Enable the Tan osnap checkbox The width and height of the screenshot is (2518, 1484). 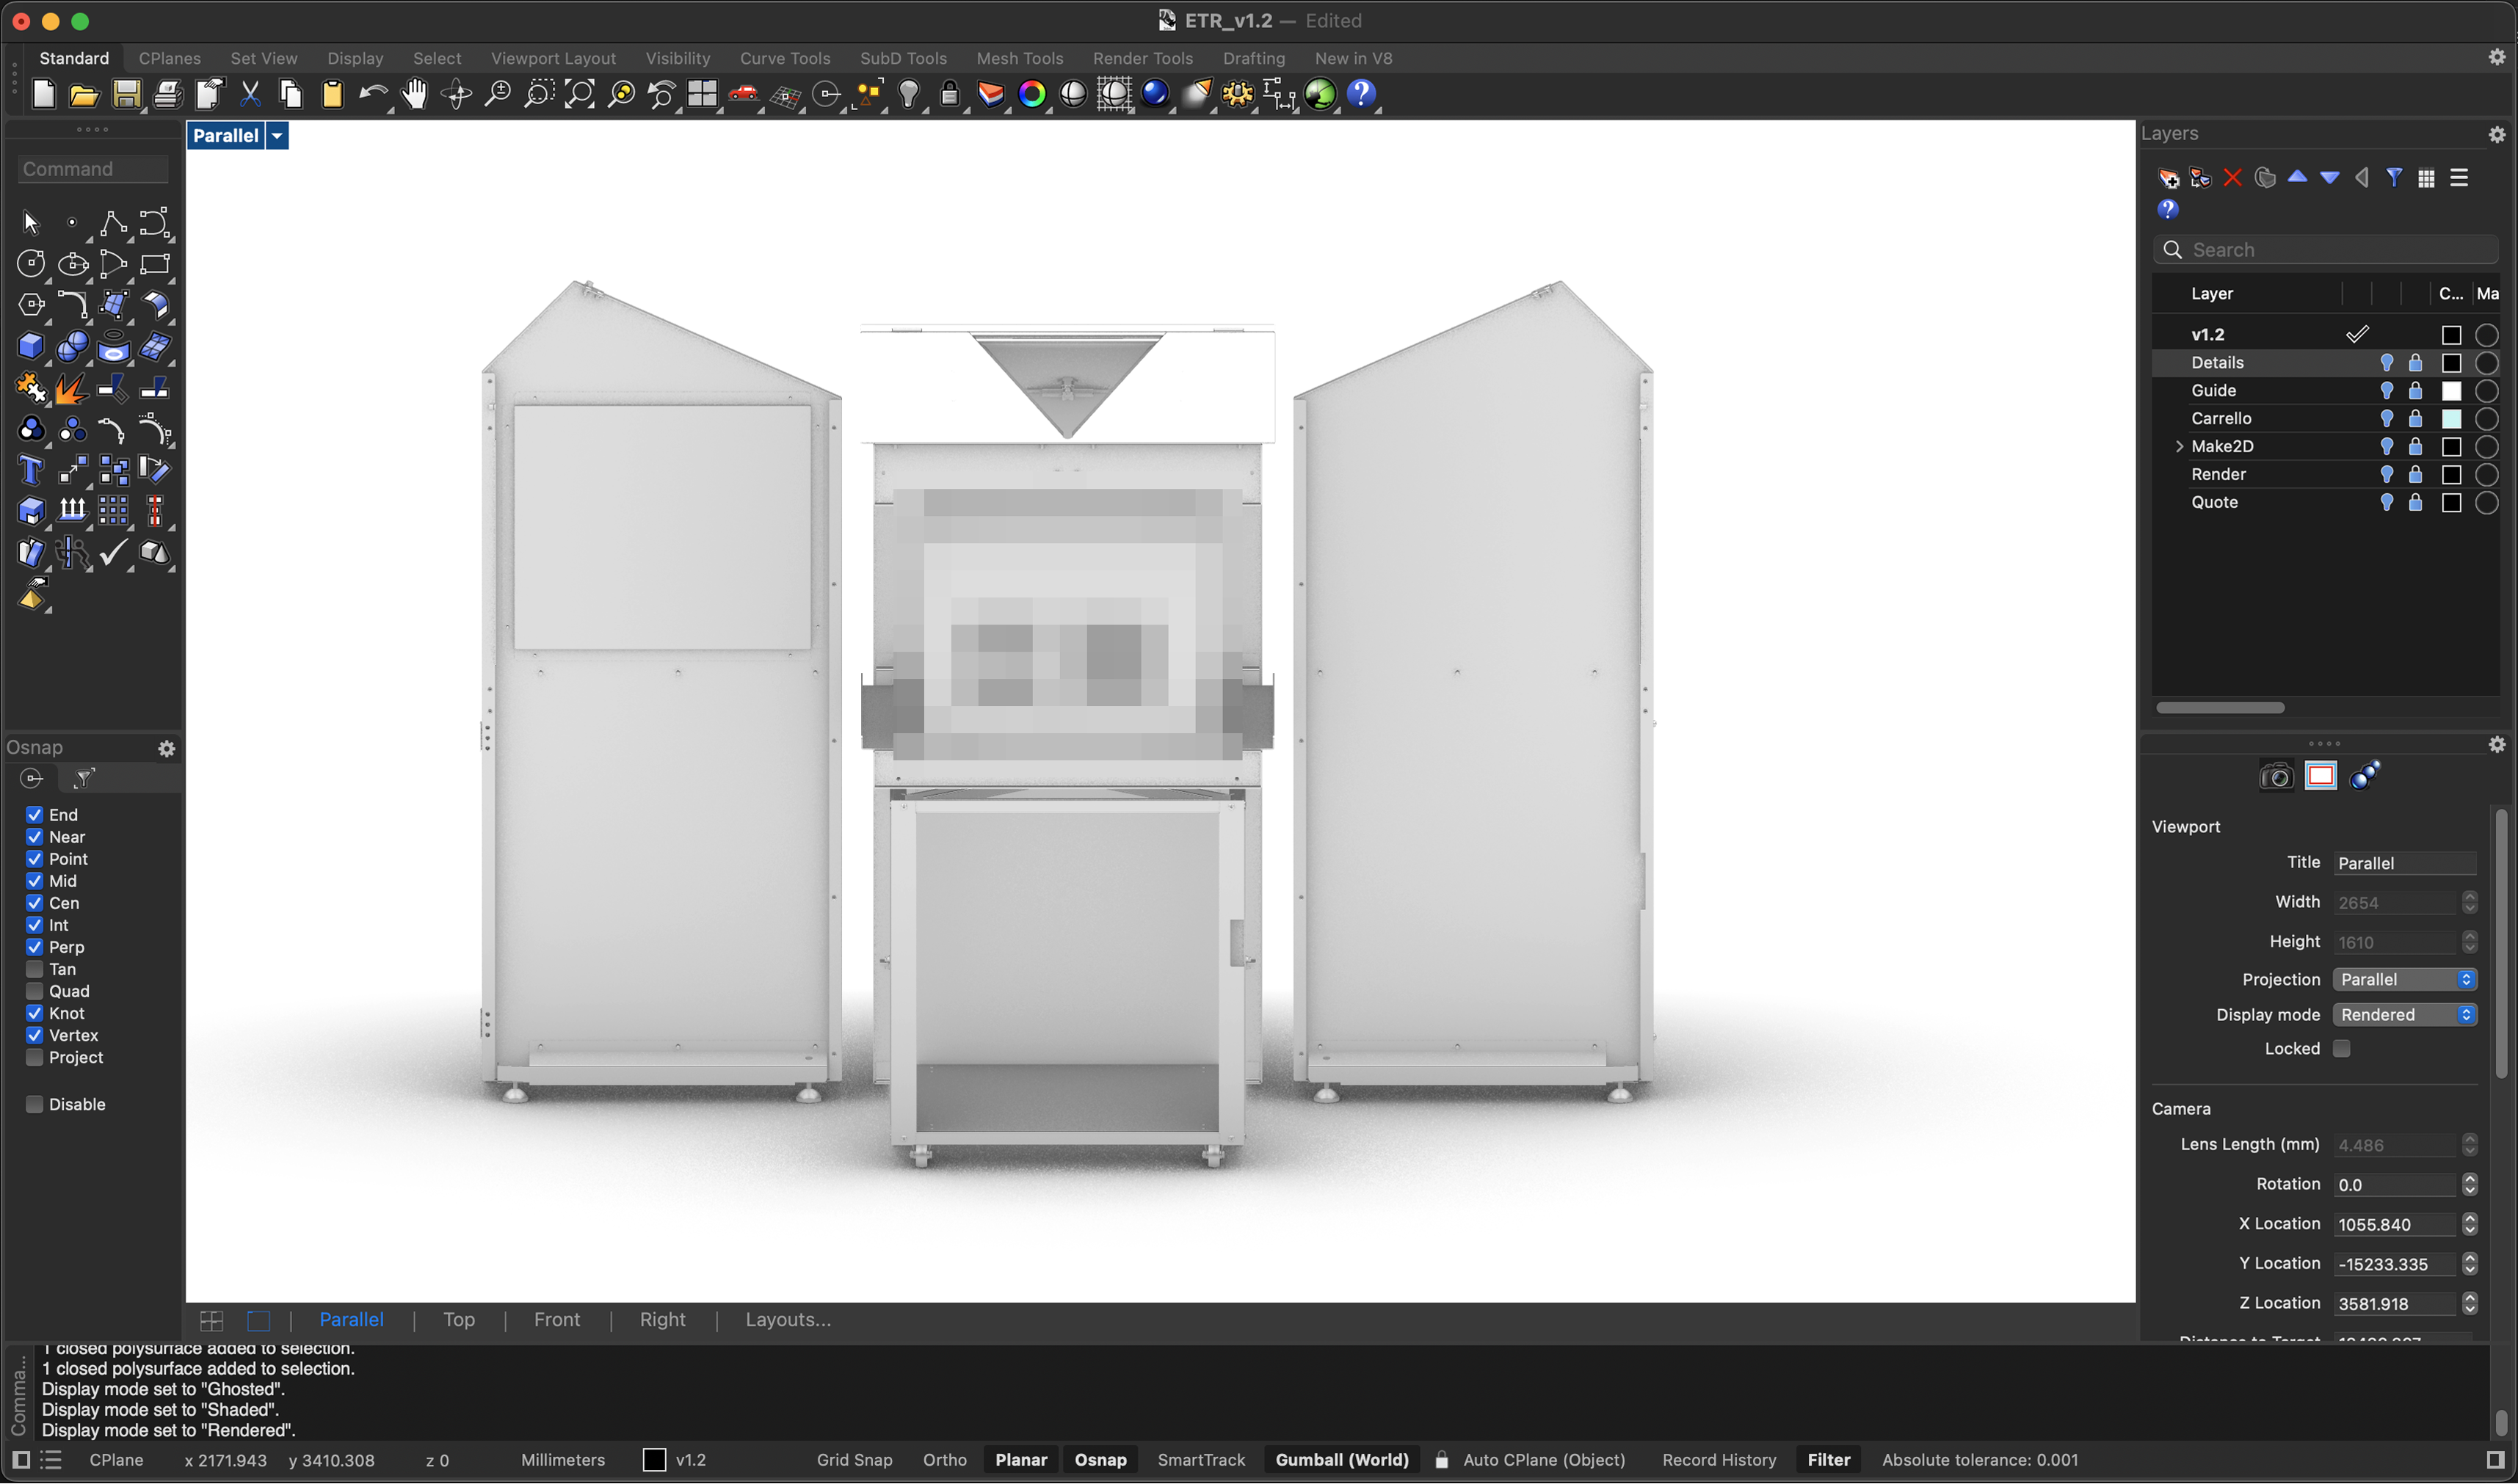35,969
